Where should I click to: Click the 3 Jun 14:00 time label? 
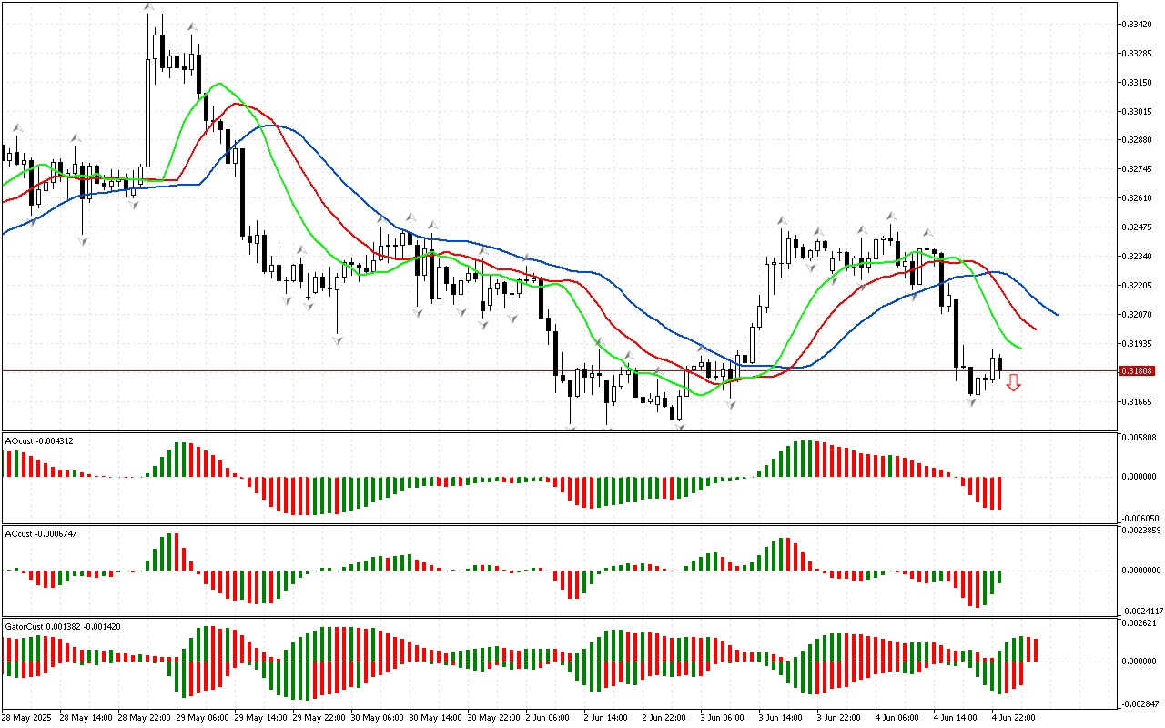click(x=779, y=718)
